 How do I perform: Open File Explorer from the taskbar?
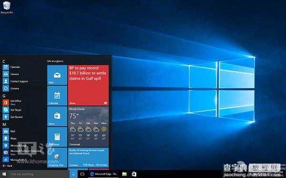coord(124,174)
